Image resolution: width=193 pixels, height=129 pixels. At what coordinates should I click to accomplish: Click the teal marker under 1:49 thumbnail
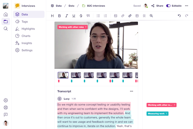pyautogui.click(x=72, y=81)
